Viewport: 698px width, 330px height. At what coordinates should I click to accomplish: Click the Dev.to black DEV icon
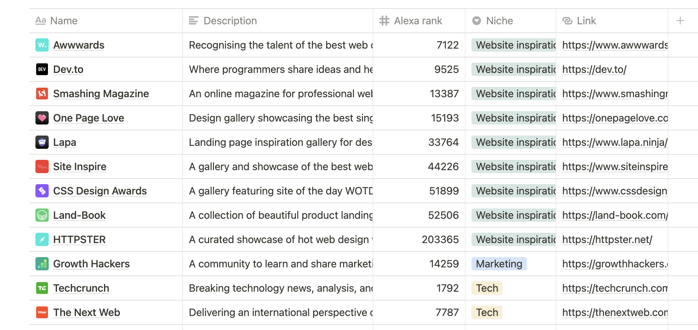click(x=42, y=69)
